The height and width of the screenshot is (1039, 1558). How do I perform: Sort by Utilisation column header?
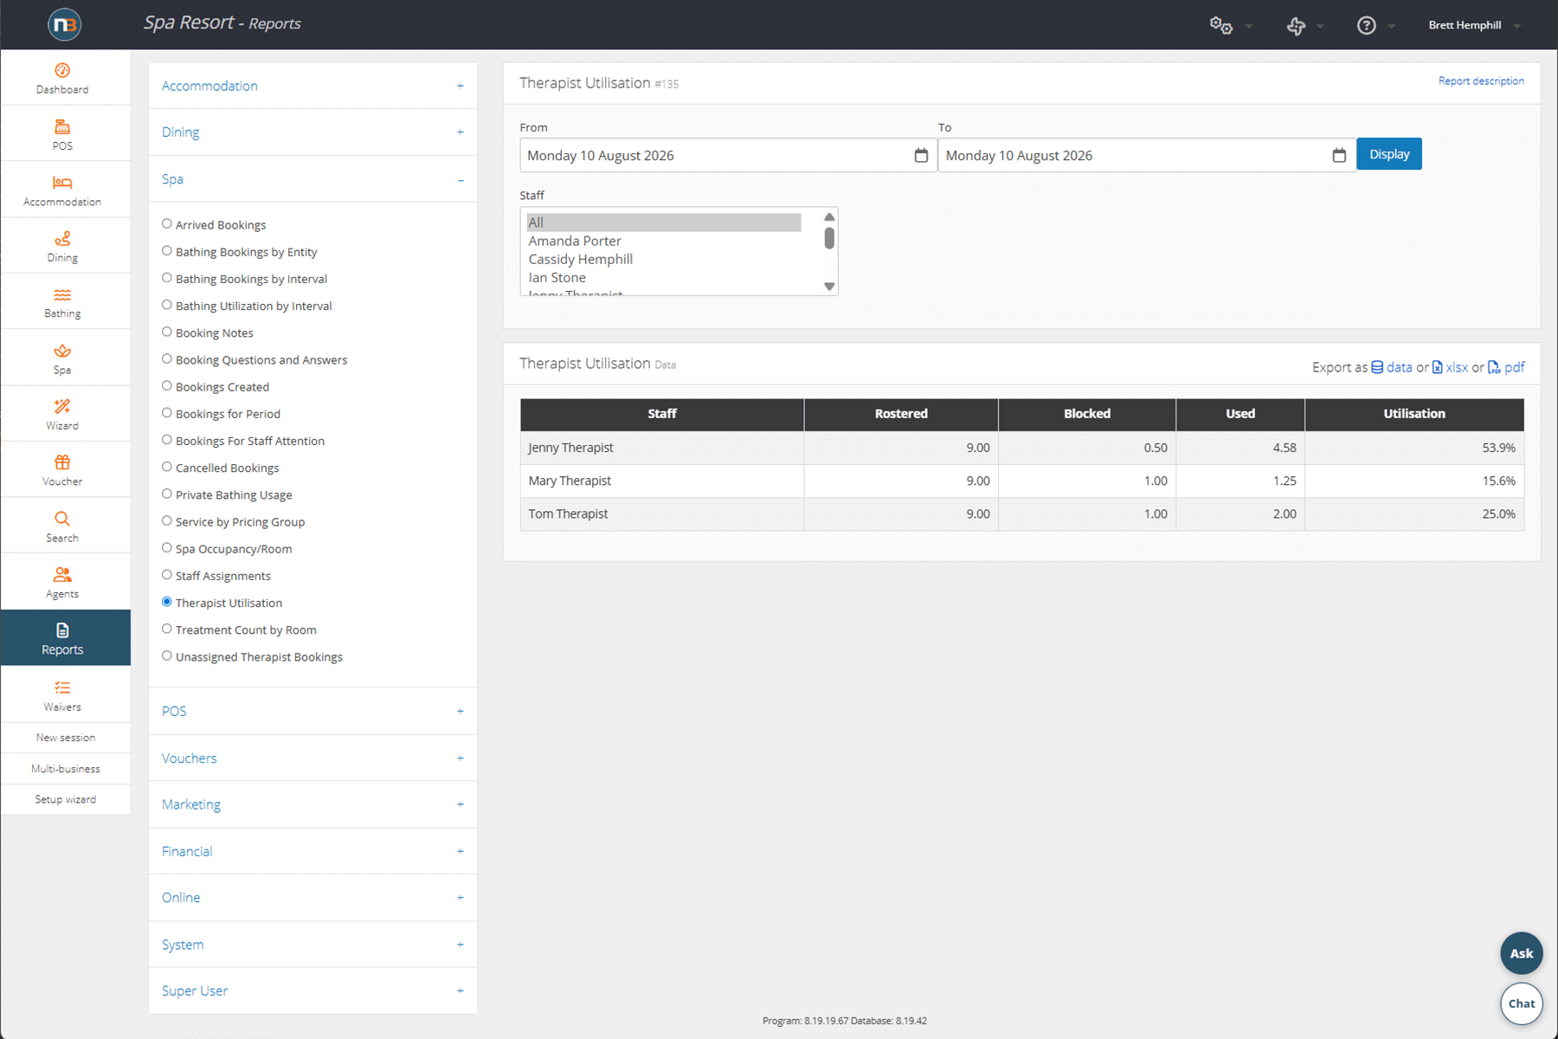(x=1413, y=414)
